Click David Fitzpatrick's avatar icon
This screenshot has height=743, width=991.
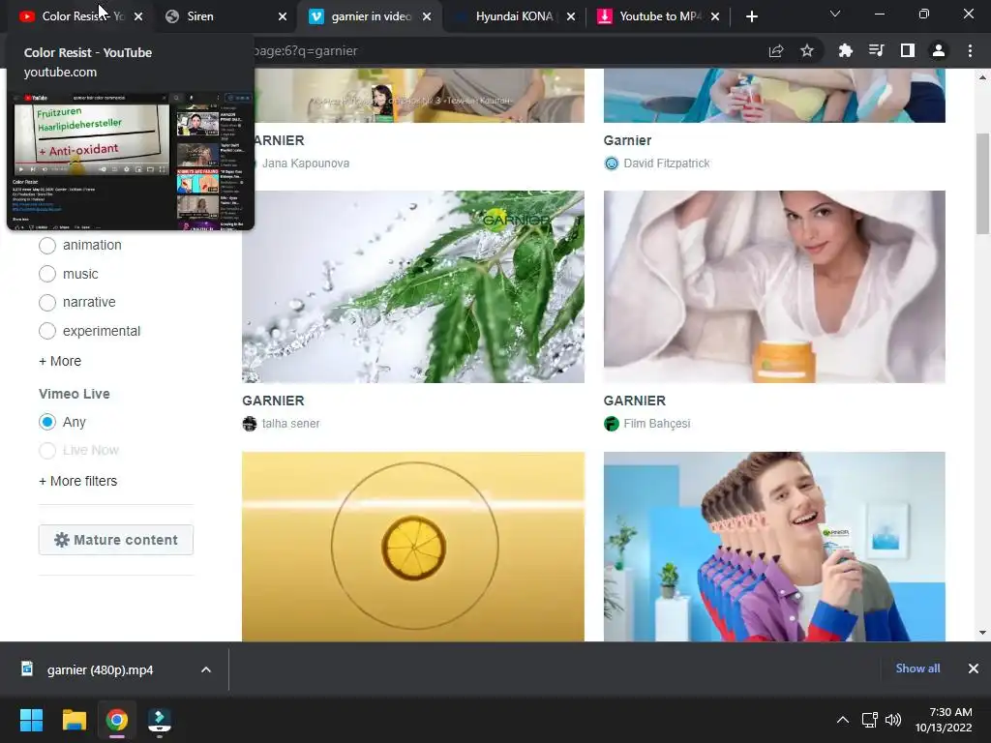pos(612,163)
